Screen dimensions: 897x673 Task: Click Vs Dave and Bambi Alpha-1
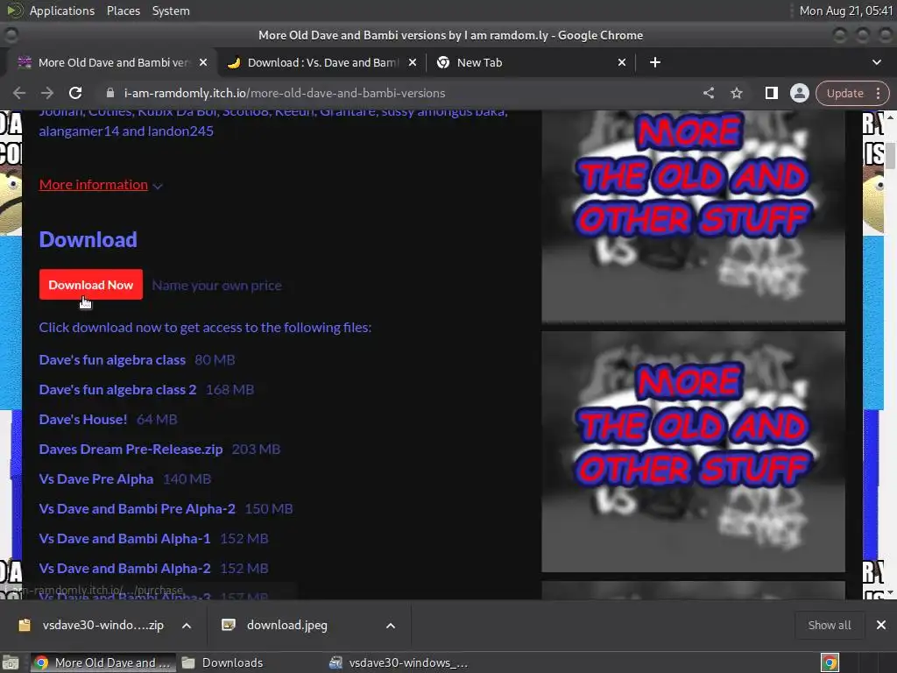point(124,539)
